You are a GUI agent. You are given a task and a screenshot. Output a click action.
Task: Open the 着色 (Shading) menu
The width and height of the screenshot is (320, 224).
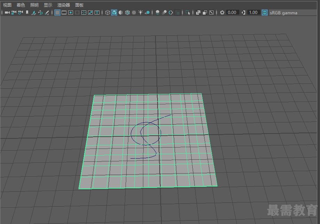coord(21,5)
